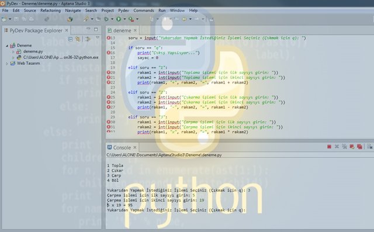Click the Terminate All double red squares icon

pos(359,147)
